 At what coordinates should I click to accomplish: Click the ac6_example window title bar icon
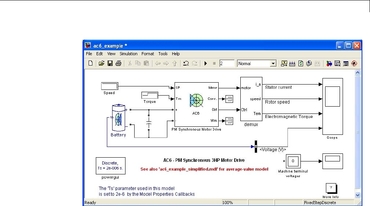point(88,45)
